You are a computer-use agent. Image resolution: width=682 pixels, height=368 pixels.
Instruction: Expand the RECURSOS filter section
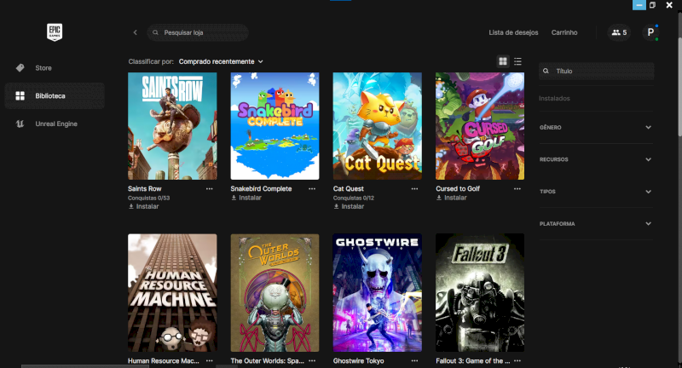click(596, 159)
